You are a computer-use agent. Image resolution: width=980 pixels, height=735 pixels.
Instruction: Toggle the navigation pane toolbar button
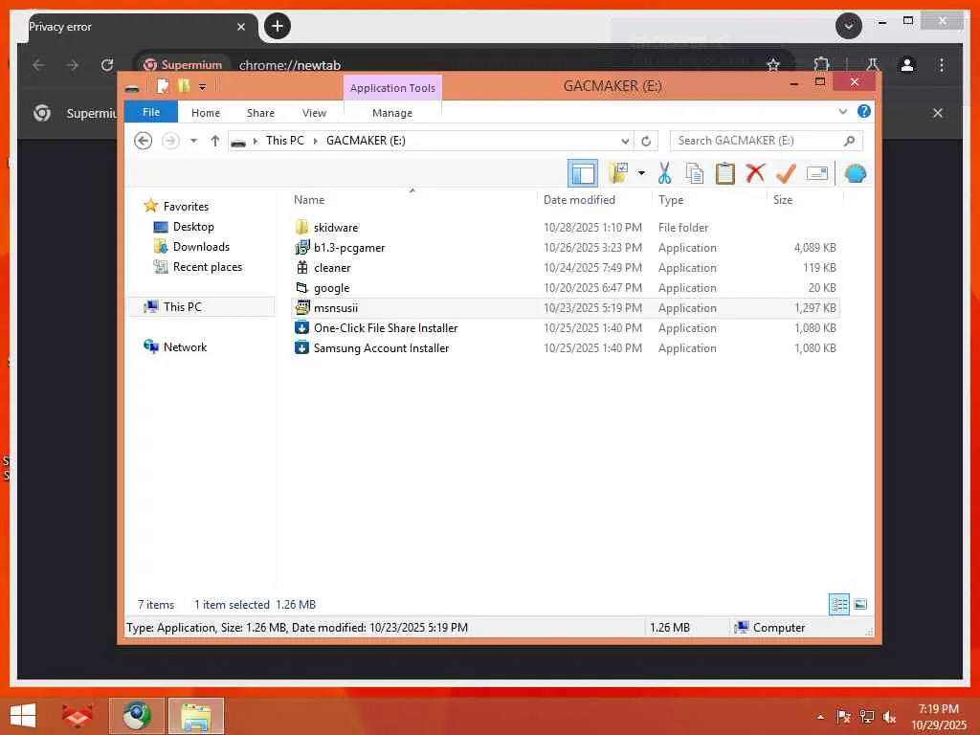pyautogui.click(x=583, y=173)
